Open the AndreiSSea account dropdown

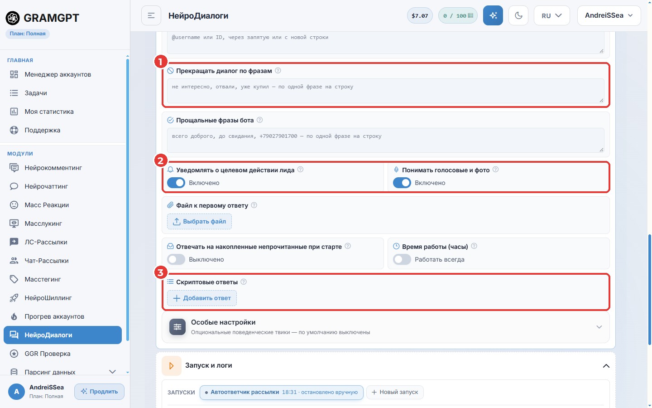point(609,15)
